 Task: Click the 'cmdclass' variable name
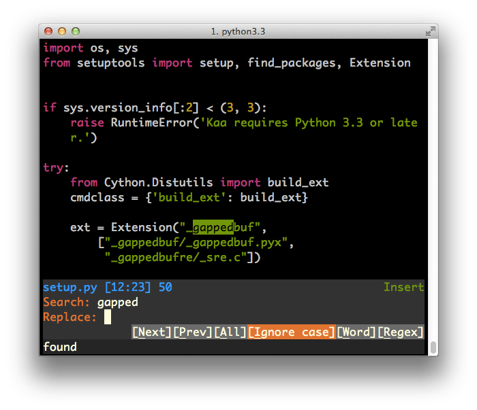[97, 198]
